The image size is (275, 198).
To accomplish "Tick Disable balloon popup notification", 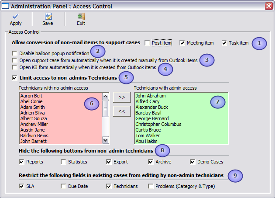I will pos(14,53).
